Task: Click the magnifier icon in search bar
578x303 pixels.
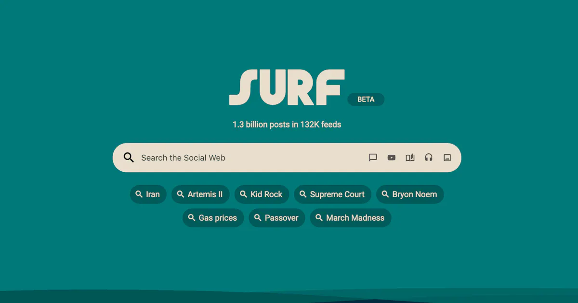Action: click(x=129, y=158)
